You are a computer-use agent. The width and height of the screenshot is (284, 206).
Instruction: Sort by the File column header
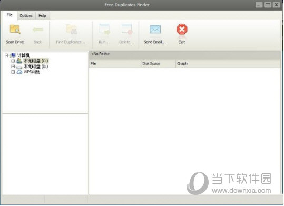[x=115, y=64]
